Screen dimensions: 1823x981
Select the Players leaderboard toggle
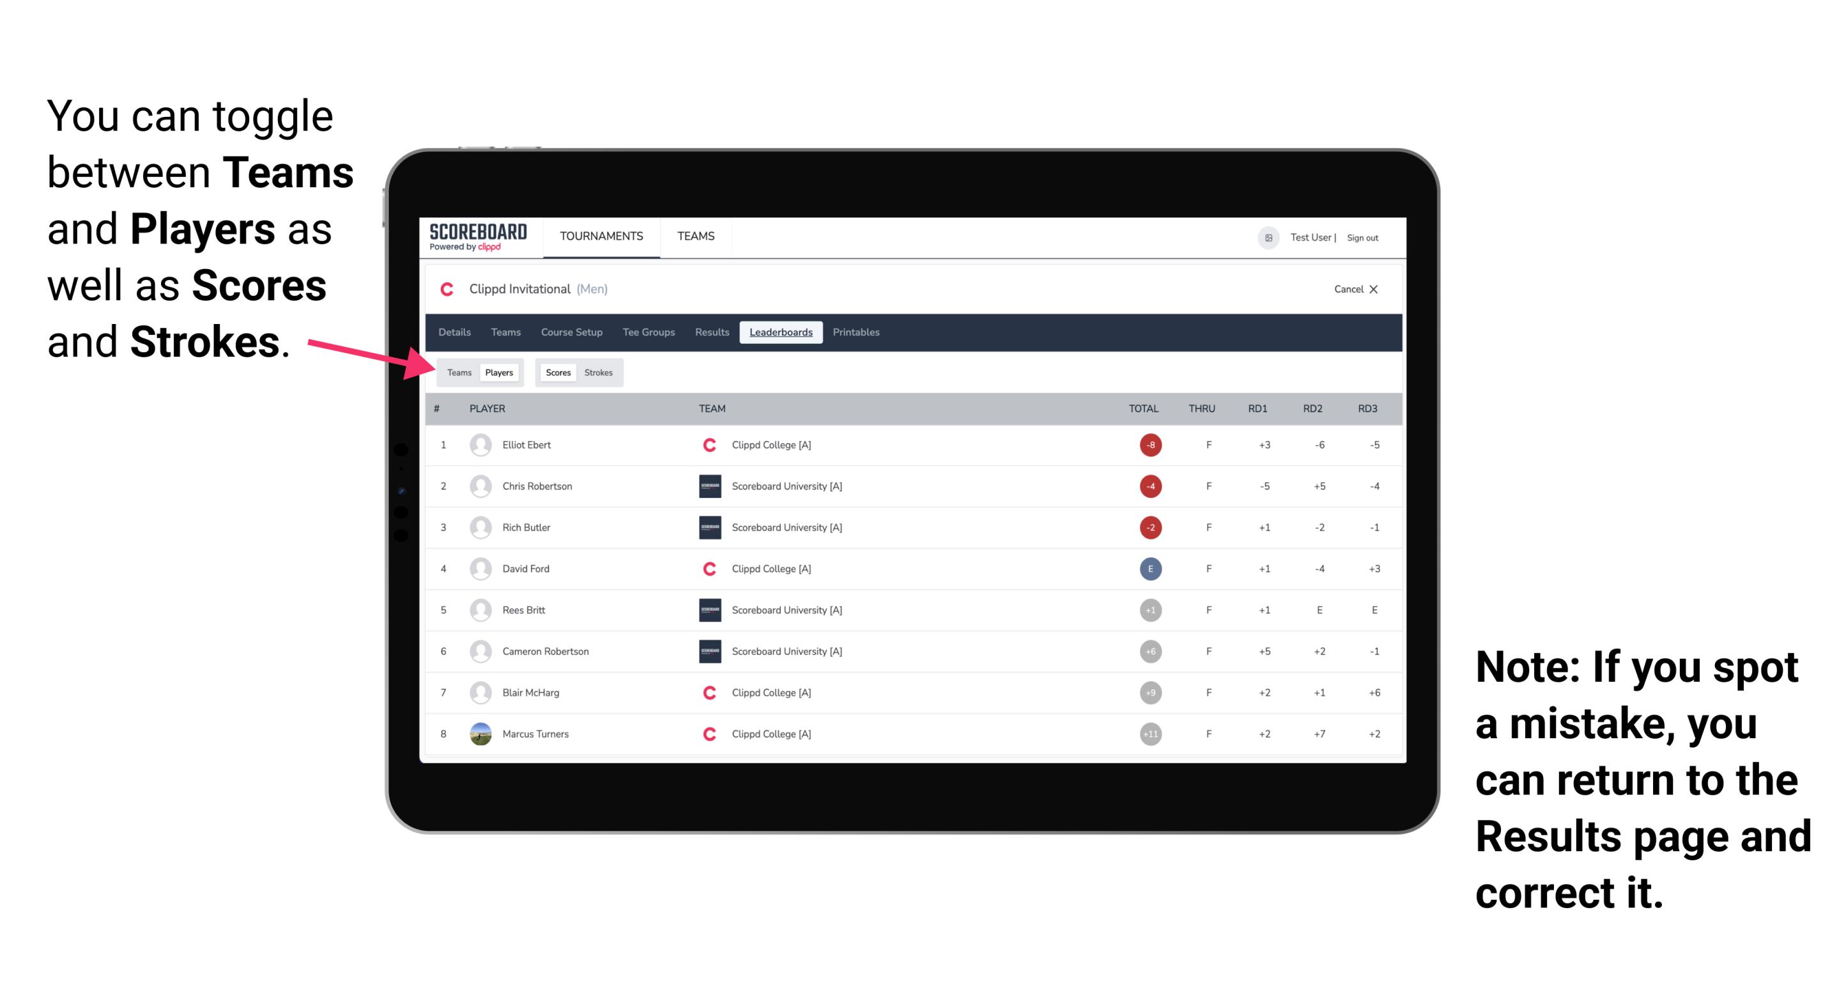pyautogui.click(x=500, y=372)
